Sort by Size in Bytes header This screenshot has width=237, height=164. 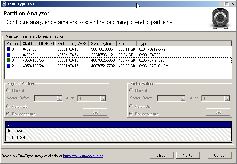point(103,44)
